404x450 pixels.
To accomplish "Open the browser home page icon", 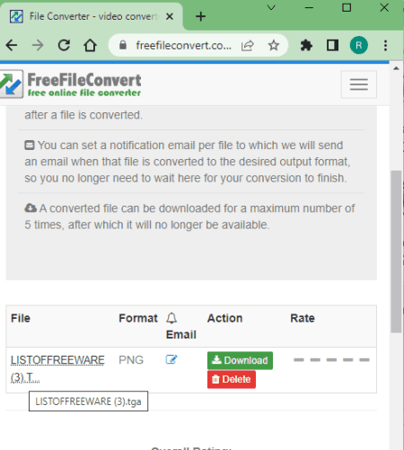I will click(90, 46).
